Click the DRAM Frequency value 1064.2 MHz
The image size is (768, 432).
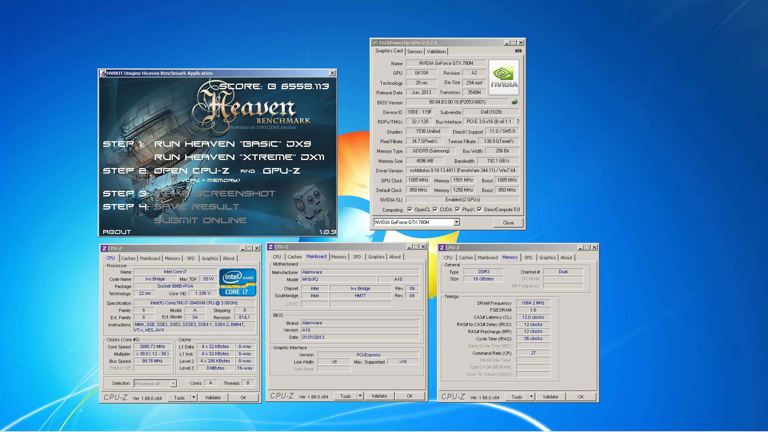[533, 303]
